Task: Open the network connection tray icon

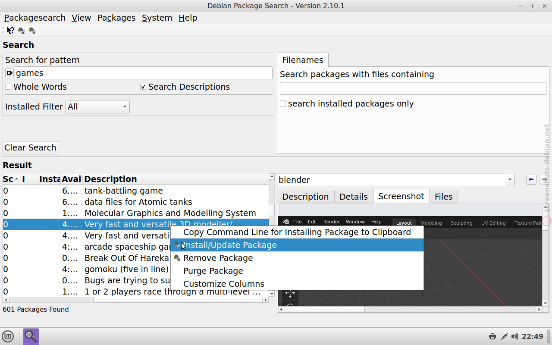Action: coord(504,336)
